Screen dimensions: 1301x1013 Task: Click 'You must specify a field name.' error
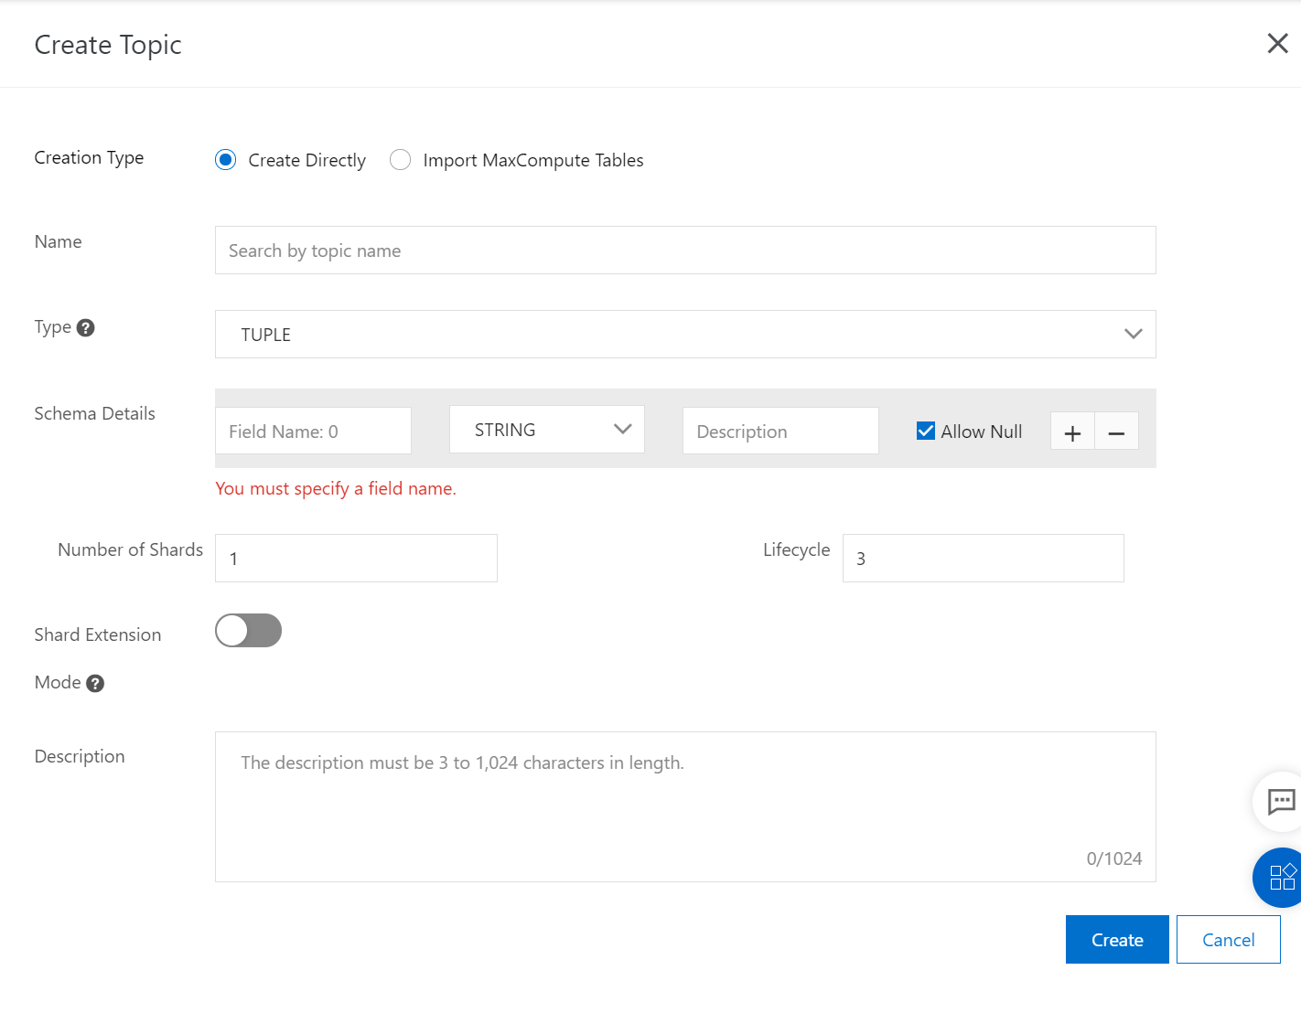coord(336,488)
